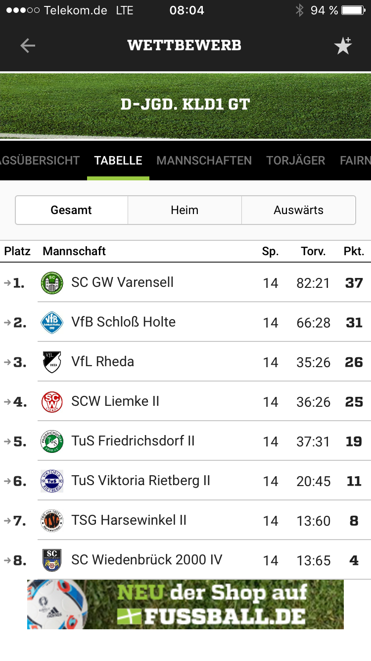This screenshot has width=371, height=661.
Task: Open the SC GW Varensell team name
Action: (x=122, y=282)
